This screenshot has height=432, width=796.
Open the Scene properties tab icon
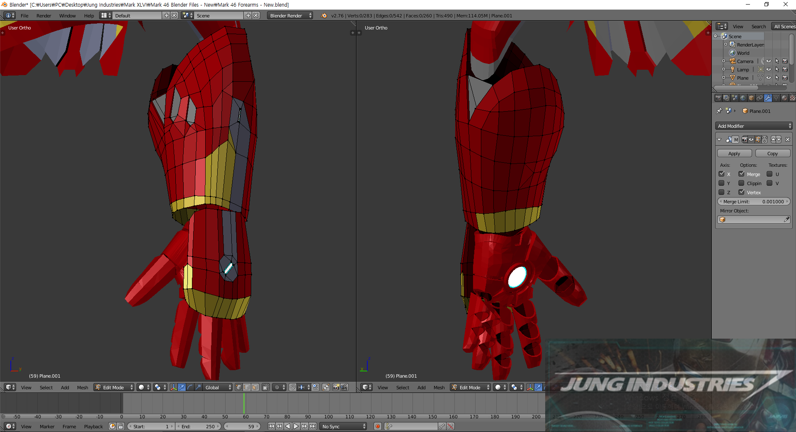pos(735,98)
